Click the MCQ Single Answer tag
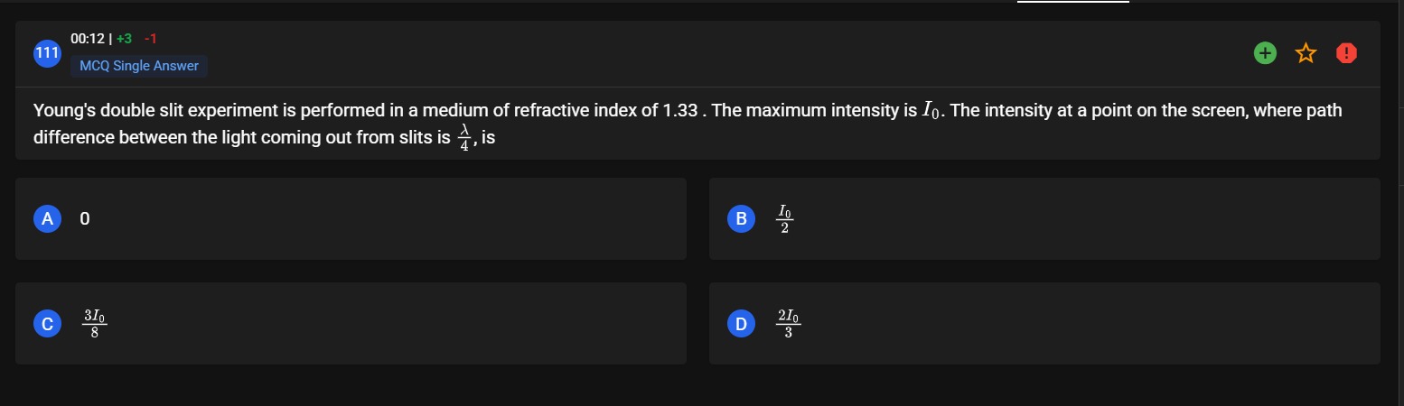 pos(139,66)
